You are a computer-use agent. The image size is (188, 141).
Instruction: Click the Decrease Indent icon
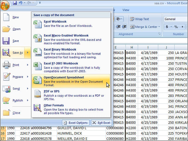click(118, 27)
